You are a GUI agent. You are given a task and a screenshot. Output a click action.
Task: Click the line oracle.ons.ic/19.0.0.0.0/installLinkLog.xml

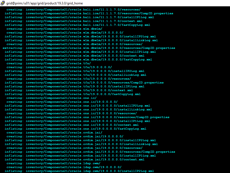(78, 110)
